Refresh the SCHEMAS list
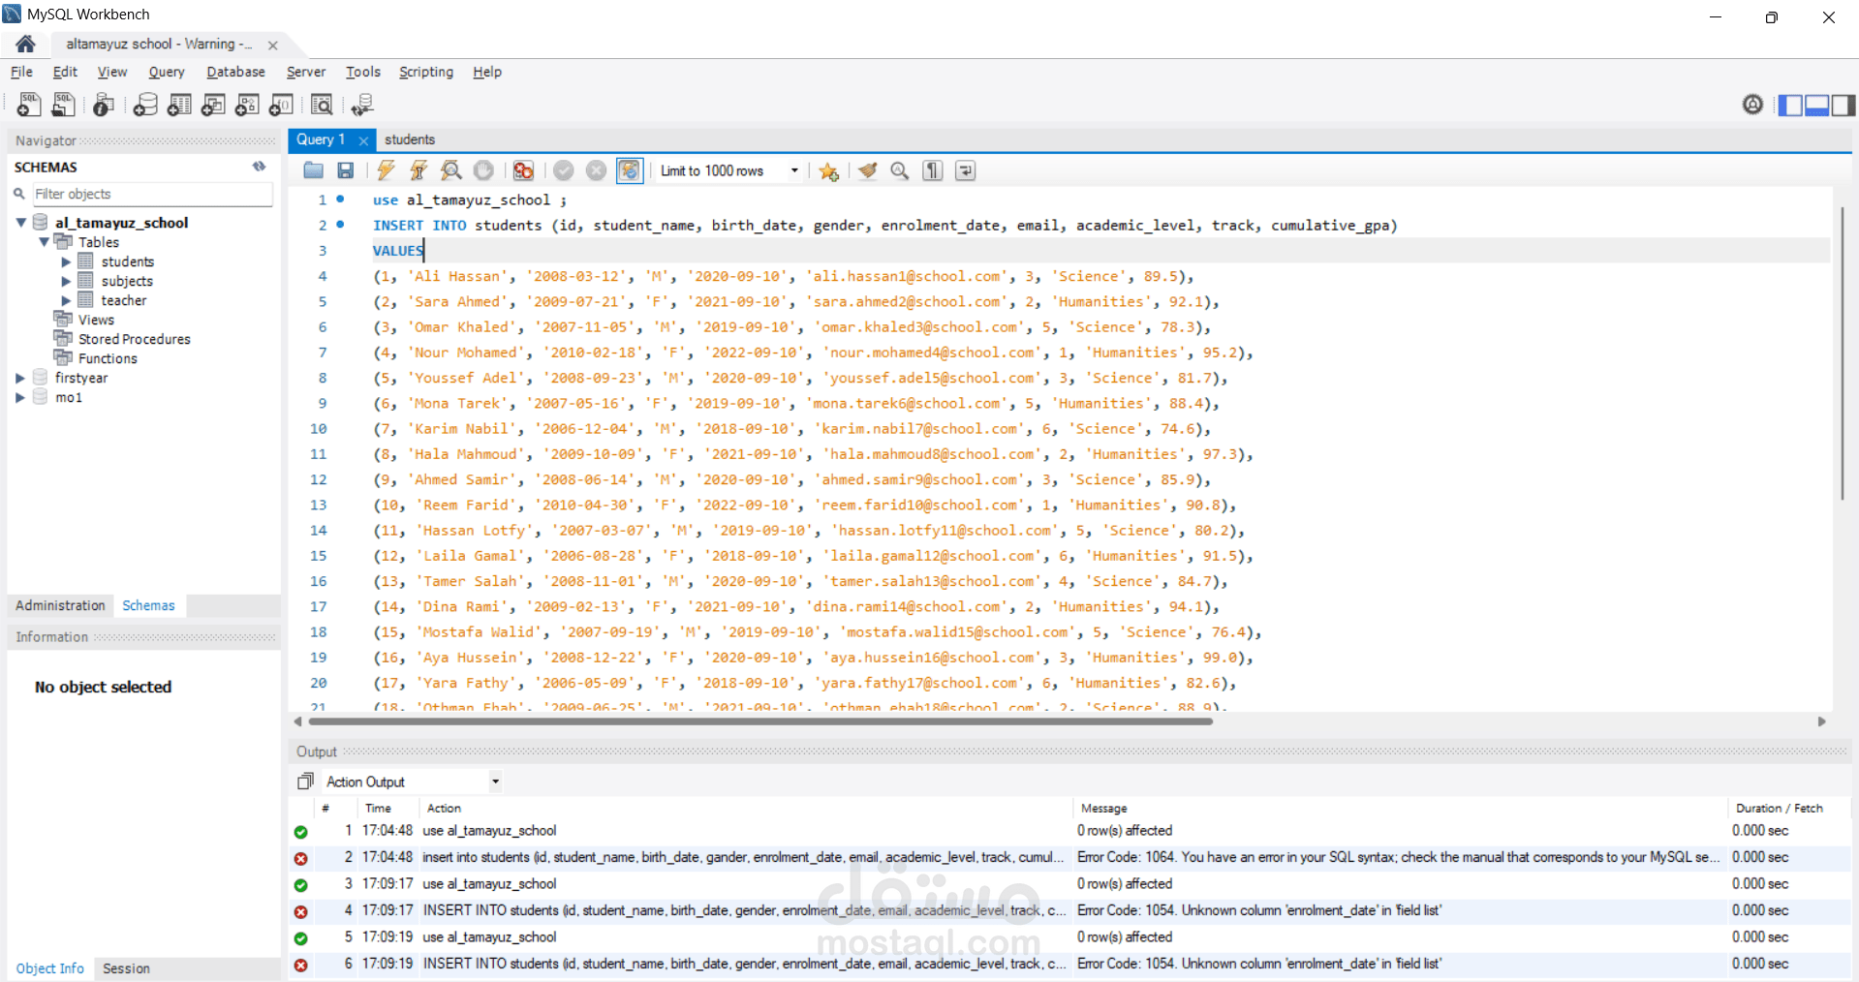The height and width of the screenshot is (982, 1859). click(x=259, y=167)
